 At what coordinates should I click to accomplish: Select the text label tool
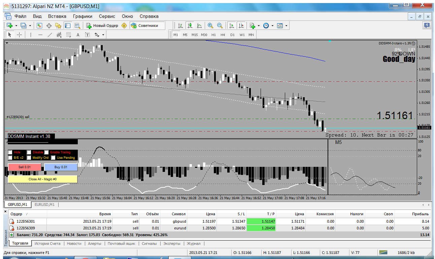pos(87,35)
